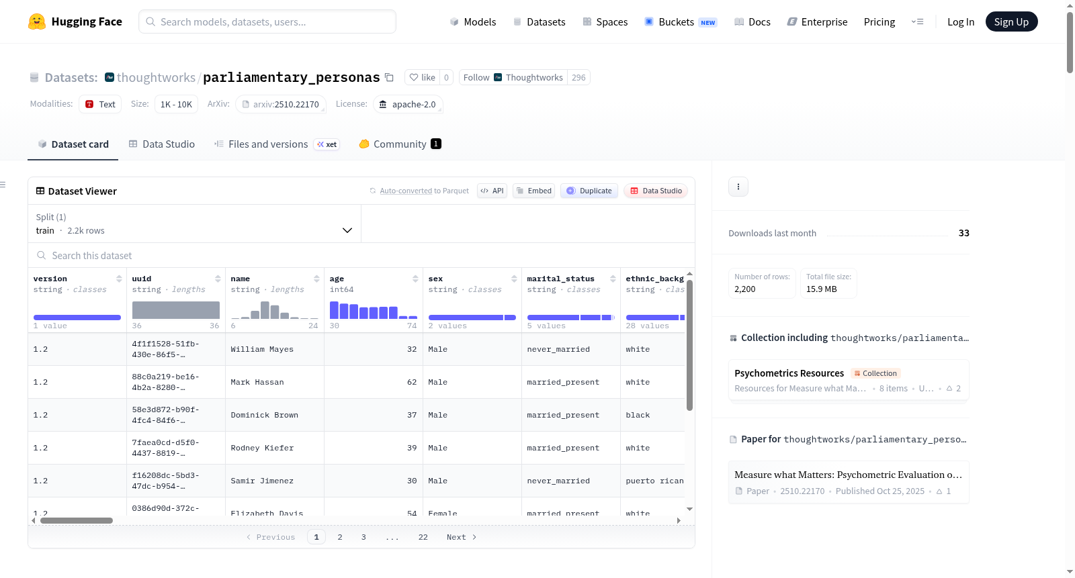This screenshot has width=1075, height=578.
Task: Click the Embed button
Action: coord(533,191)
